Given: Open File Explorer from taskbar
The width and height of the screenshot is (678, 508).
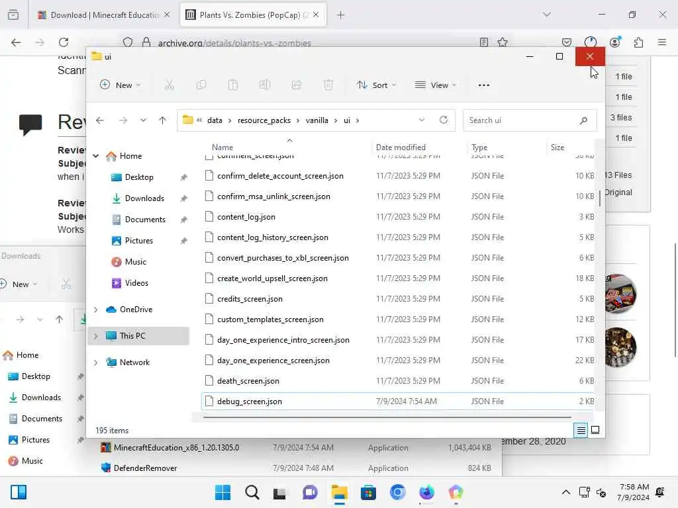Looking at the screenshot, I should 340,492.
